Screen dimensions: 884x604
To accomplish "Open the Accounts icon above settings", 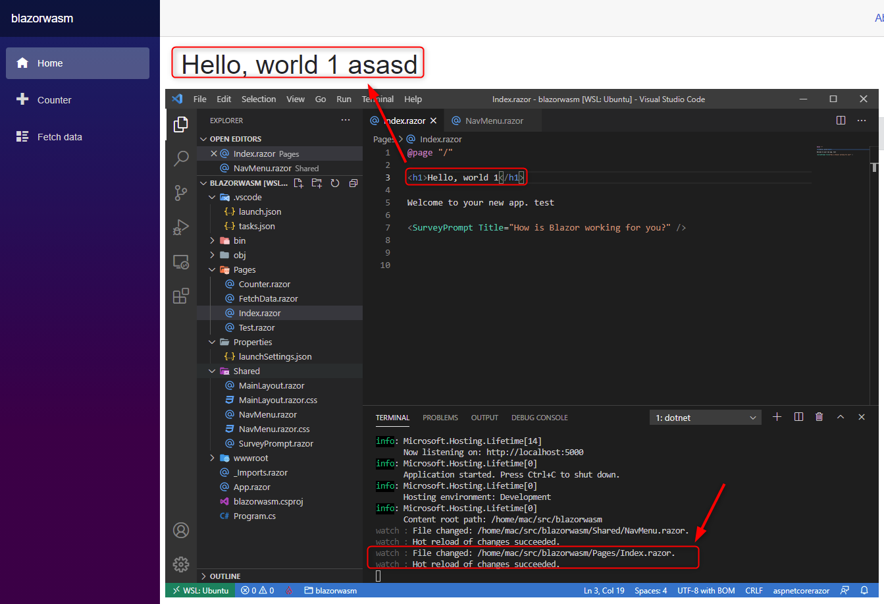I will 181,530.
